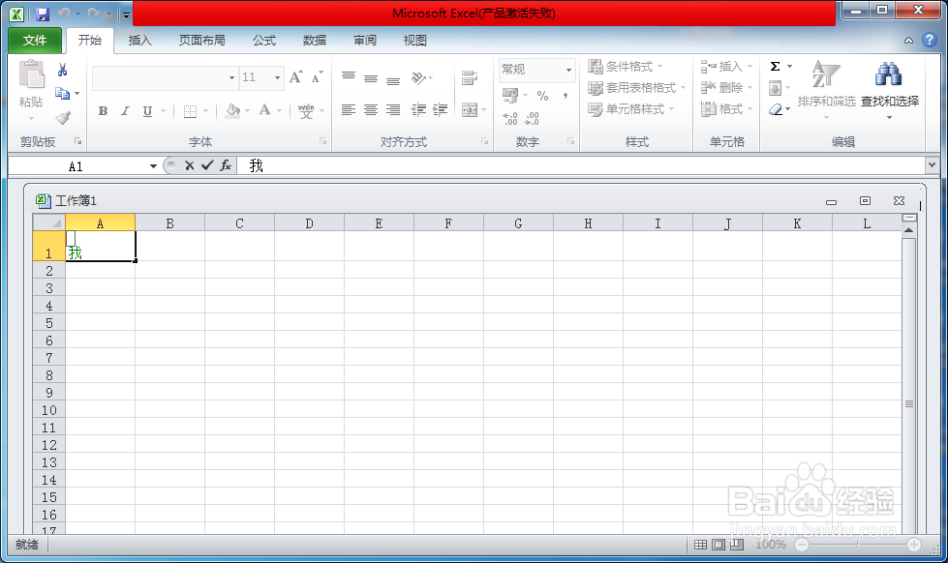Select column D header
This screenshot has height=563, width=948.
[x=310, y=223]
